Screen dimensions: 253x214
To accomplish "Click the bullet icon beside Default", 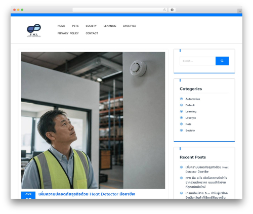I will coord(181,105).
